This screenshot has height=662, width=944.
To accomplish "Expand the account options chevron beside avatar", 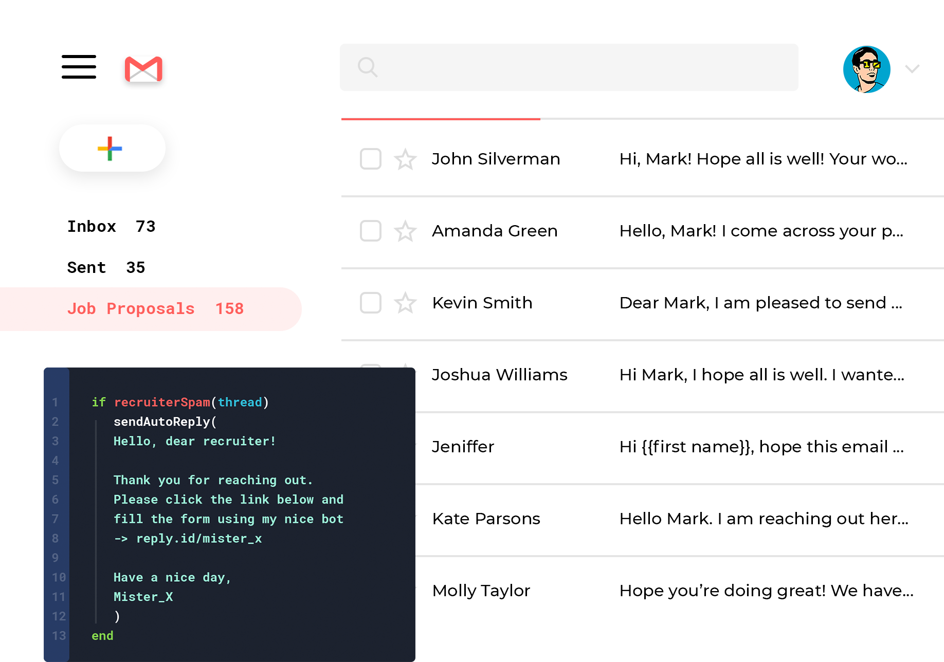I will tap(912, 69).
